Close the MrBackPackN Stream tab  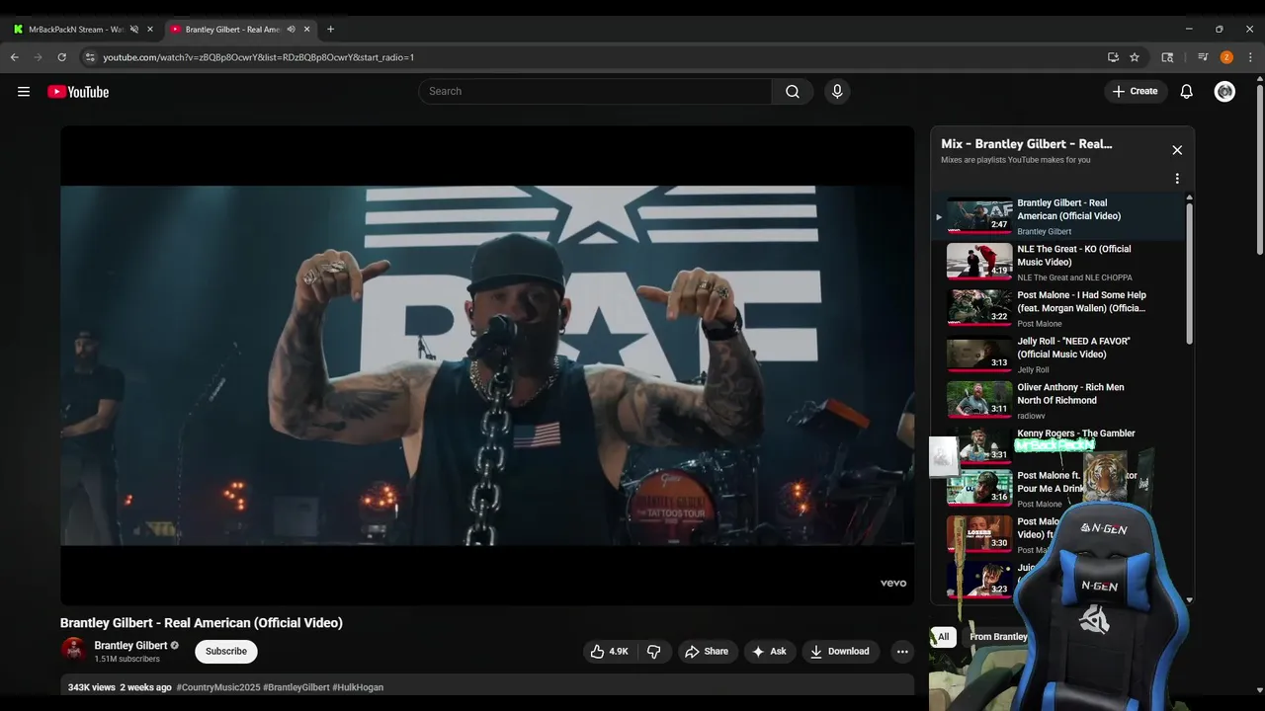click(150, 30)
